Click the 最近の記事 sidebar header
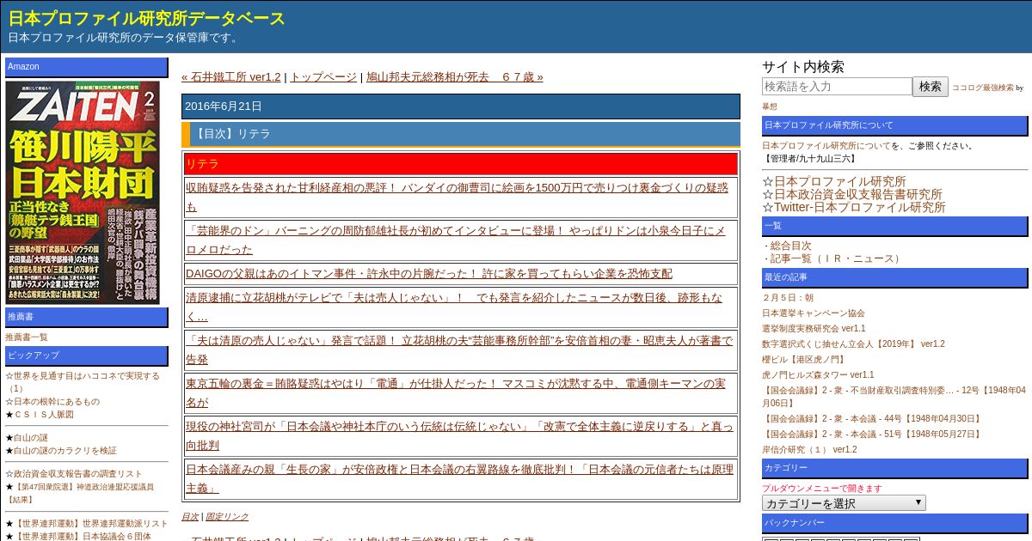Viewport: 1032px width, 541px height. click(894, 277)
